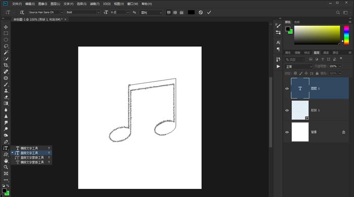Viewport: 354px width, 197px height.
Task: Select the Elliptical Marquee tool
Action: tap(6, 40)
